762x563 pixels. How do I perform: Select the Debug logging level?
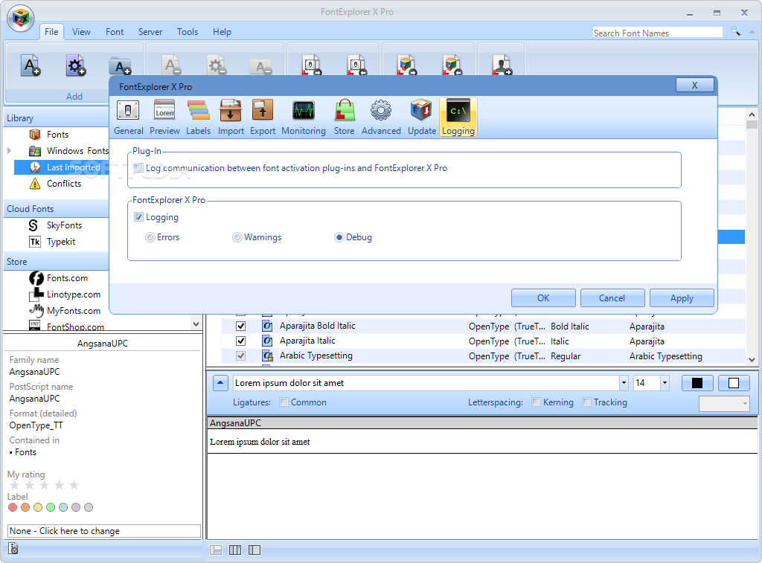339,237
